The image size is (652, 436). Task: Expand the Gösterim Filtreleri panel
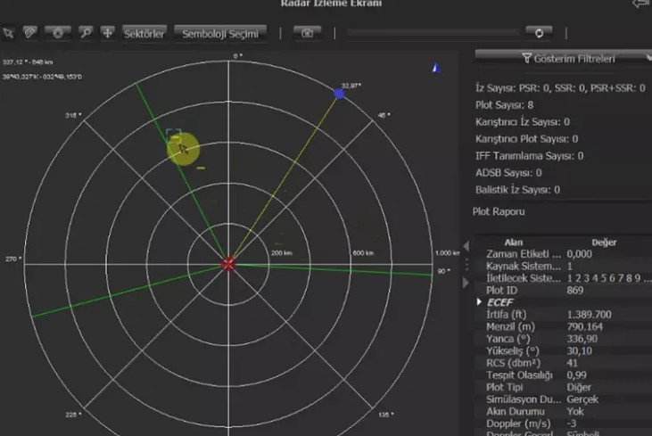(x=564, y=58)
